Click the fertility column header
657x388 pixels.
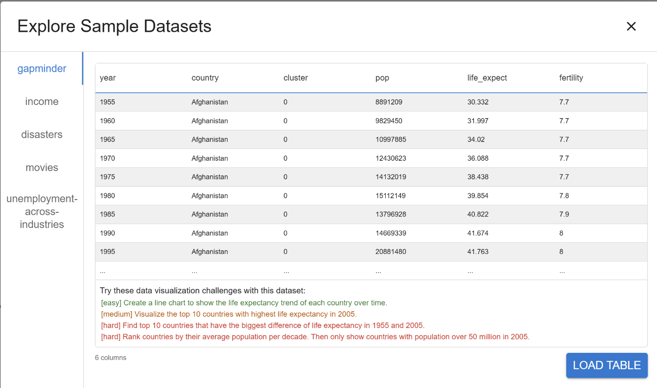(x=571, y=78)
